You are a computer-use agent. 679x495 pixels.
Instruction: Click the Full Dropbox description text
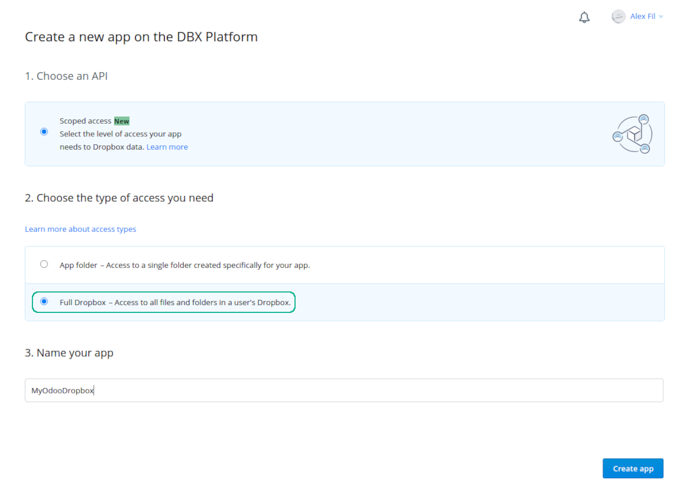(x=175, y=303)
